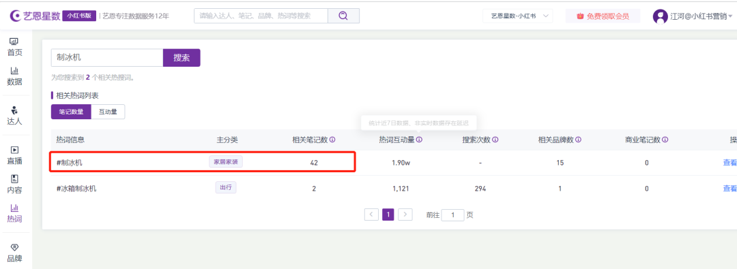Viewport: 737px width, 269px height.
Task: Click the 主分类 column header
Action: (227, 140)
